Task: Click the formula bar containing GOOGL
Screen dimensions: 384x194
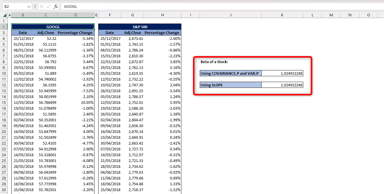Action: [222, 6]
